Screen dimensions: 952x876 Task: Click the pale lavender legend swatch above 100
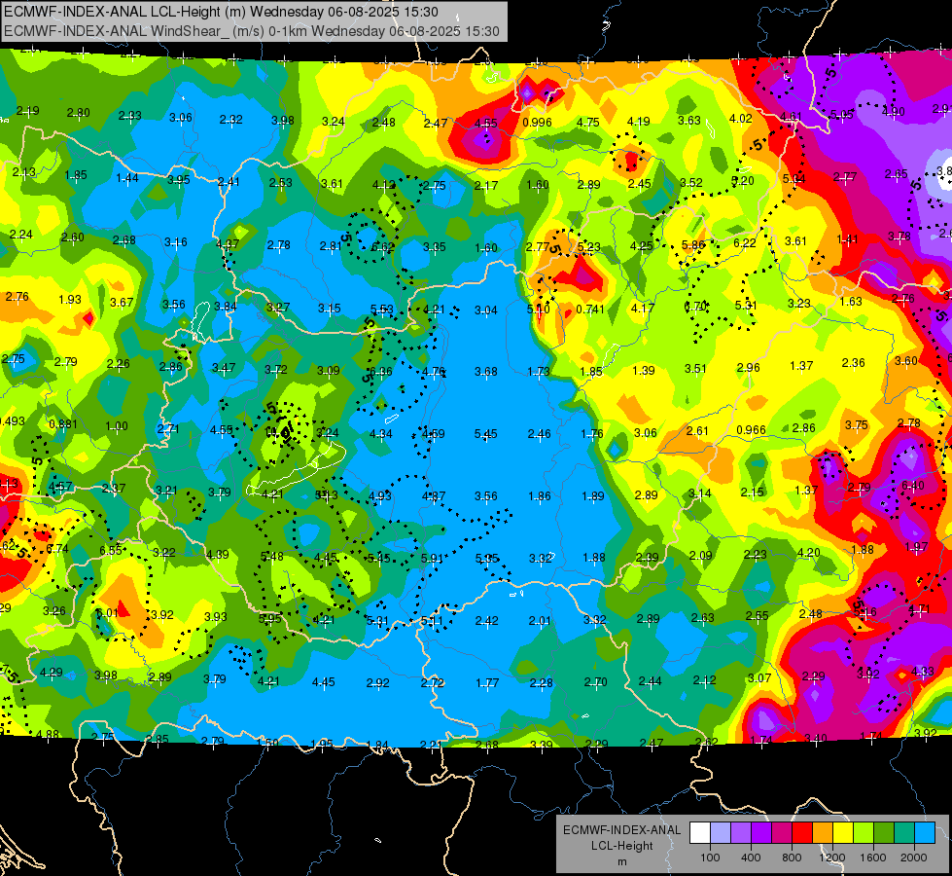tap(720, 832)
